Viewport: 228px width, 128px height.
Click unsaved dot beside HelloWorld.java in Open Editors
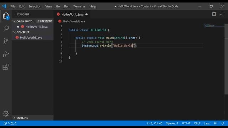click(x=18, y=27)
